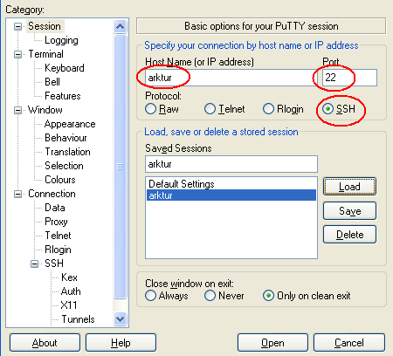Open the Tunnels settings page
Viewport: 393px width, 356px height.
78,319
